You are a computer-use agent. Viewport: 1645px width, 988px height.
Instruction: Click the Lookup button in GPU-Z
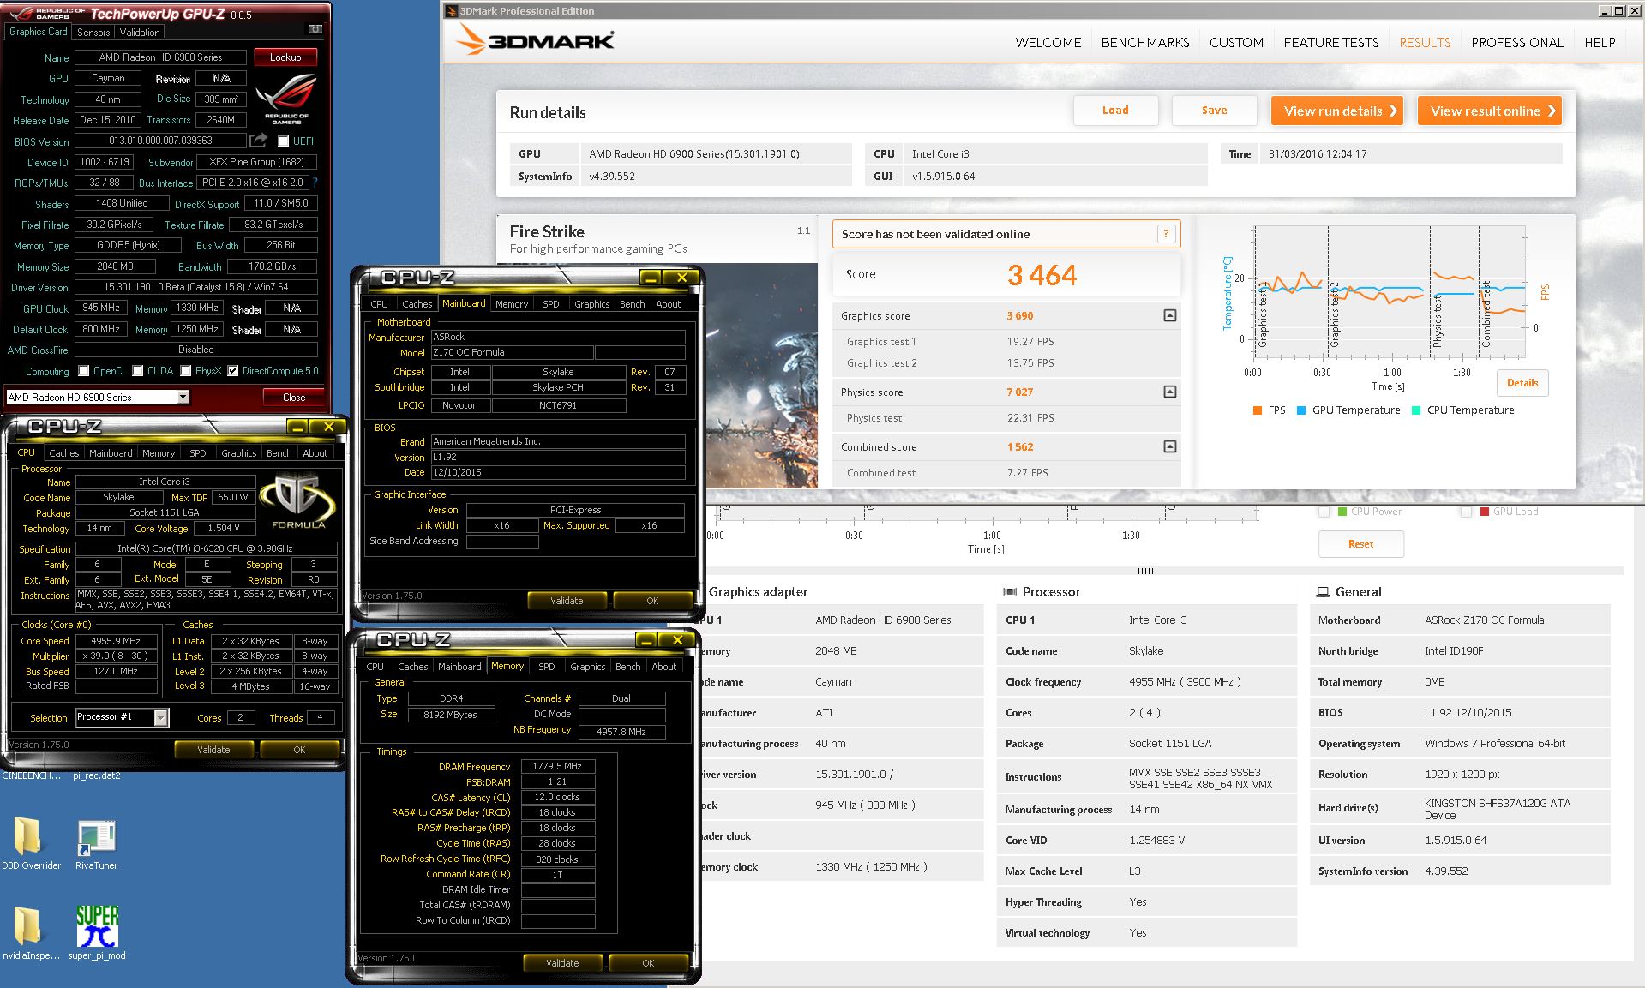tap(285, 57)
